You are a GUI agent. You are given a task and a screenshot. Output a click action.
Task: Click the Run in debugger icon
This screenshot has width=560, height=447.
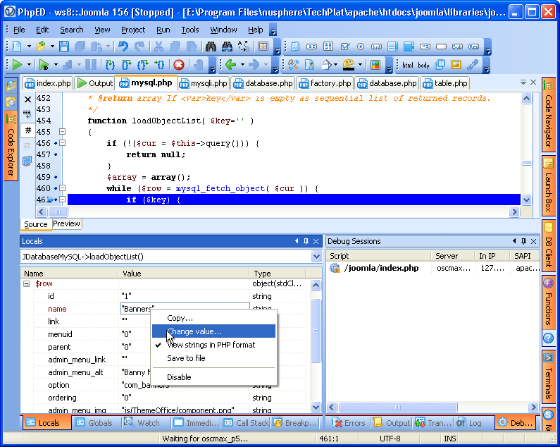coord(44,65)
